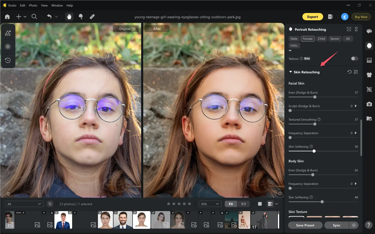Select the Fit zoom option
Screen dimensions: 375x234
(x=231, y=204)
